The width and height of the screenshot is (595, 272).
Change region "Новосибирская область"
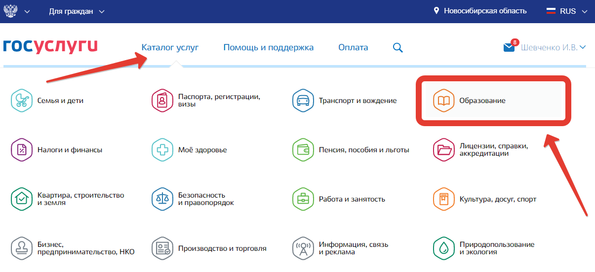pos(485,11)
